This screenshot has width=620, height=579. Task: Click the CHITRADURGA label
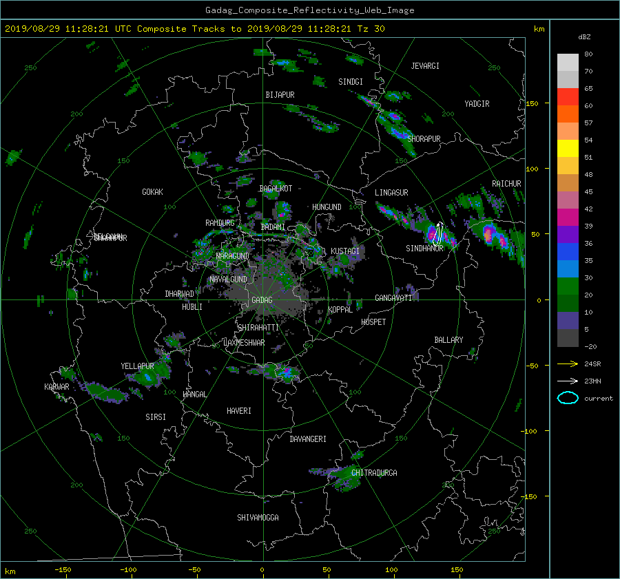click(374, 473)
